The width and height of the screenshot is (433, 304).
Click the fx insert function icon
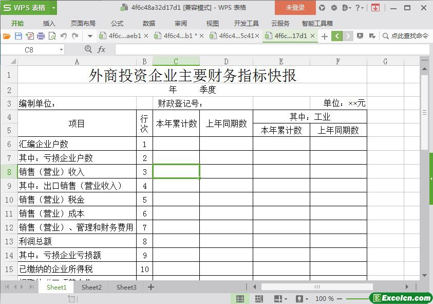pos(101,49)
